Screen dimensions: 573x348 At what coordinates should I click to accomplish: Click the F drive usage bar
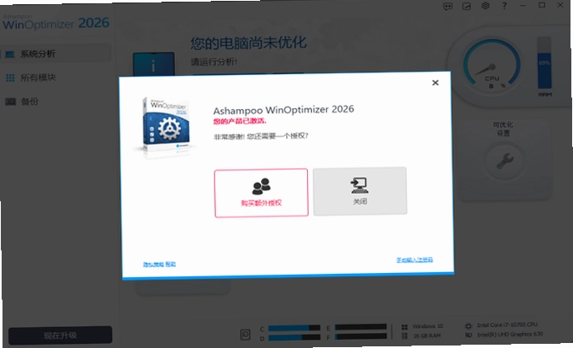click(x=360, y=336)
